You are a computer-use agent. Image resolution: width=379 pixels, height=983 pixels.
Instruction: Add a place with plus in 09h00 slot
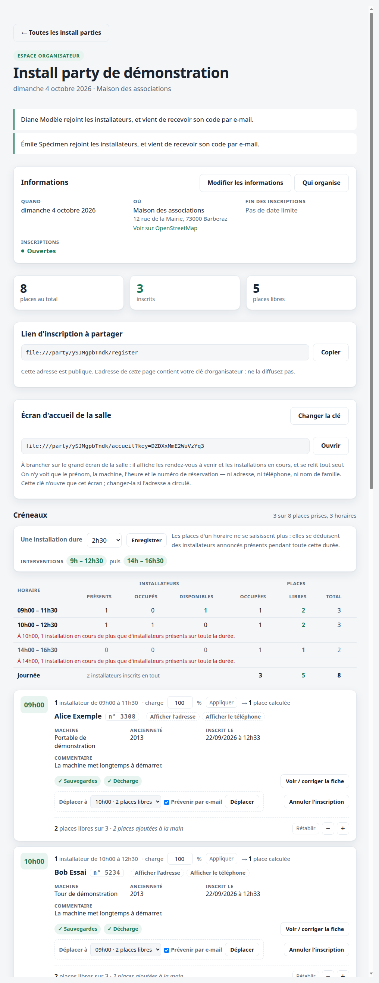pyautogui.click(x=343, y=828)
